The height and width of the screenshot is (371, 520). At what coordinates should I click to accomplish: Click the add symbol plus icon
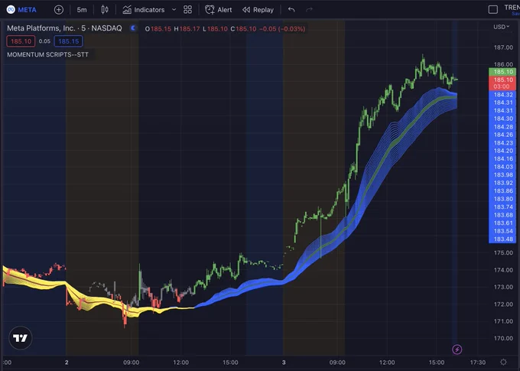click(x=59, y=10)
